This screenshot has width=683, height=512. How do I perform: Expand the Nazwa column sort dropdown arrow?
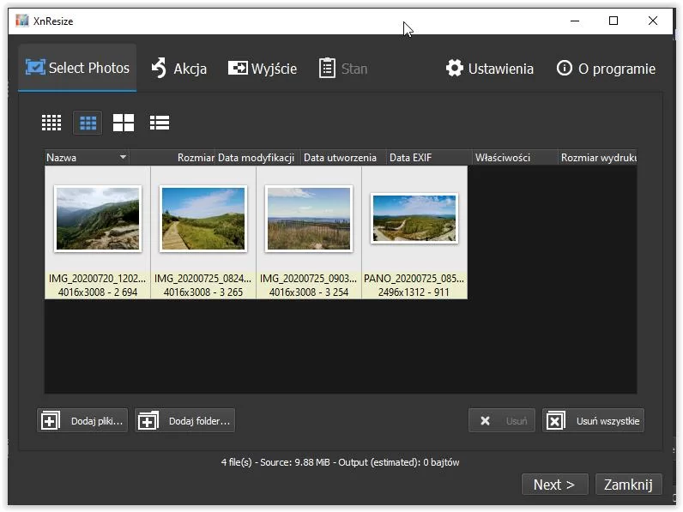click(123, 158)
